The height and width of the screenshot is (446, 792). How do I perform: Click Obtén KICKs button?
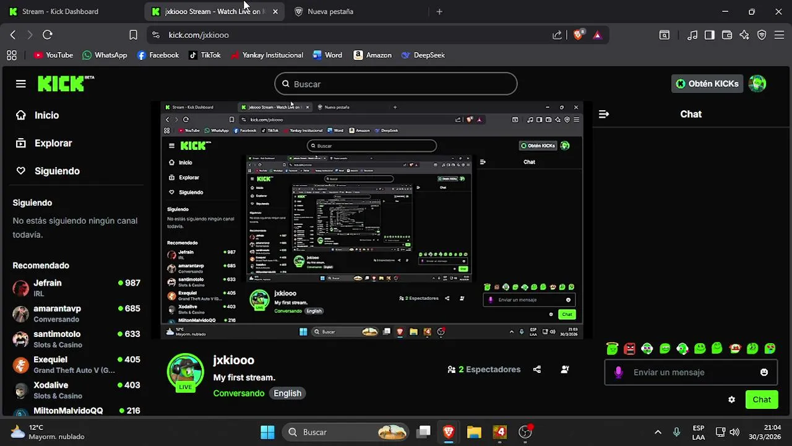pos(707,84)
